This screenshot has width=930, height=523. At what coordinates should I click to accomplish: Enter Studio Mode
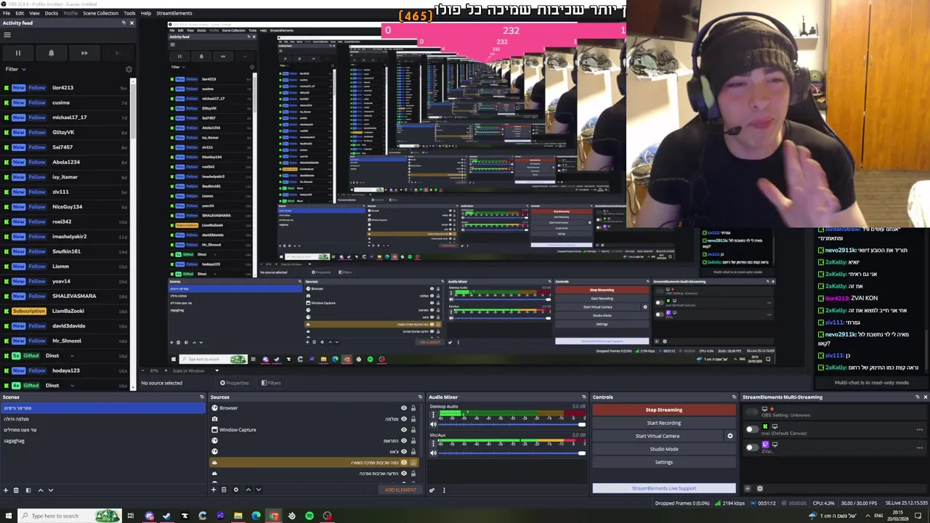click(x=664, y=449)
